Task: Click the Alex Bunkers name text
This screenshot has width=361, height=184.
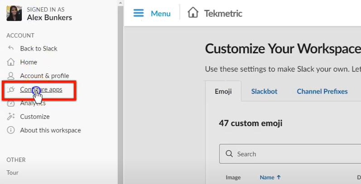Action: click(49, 18)
